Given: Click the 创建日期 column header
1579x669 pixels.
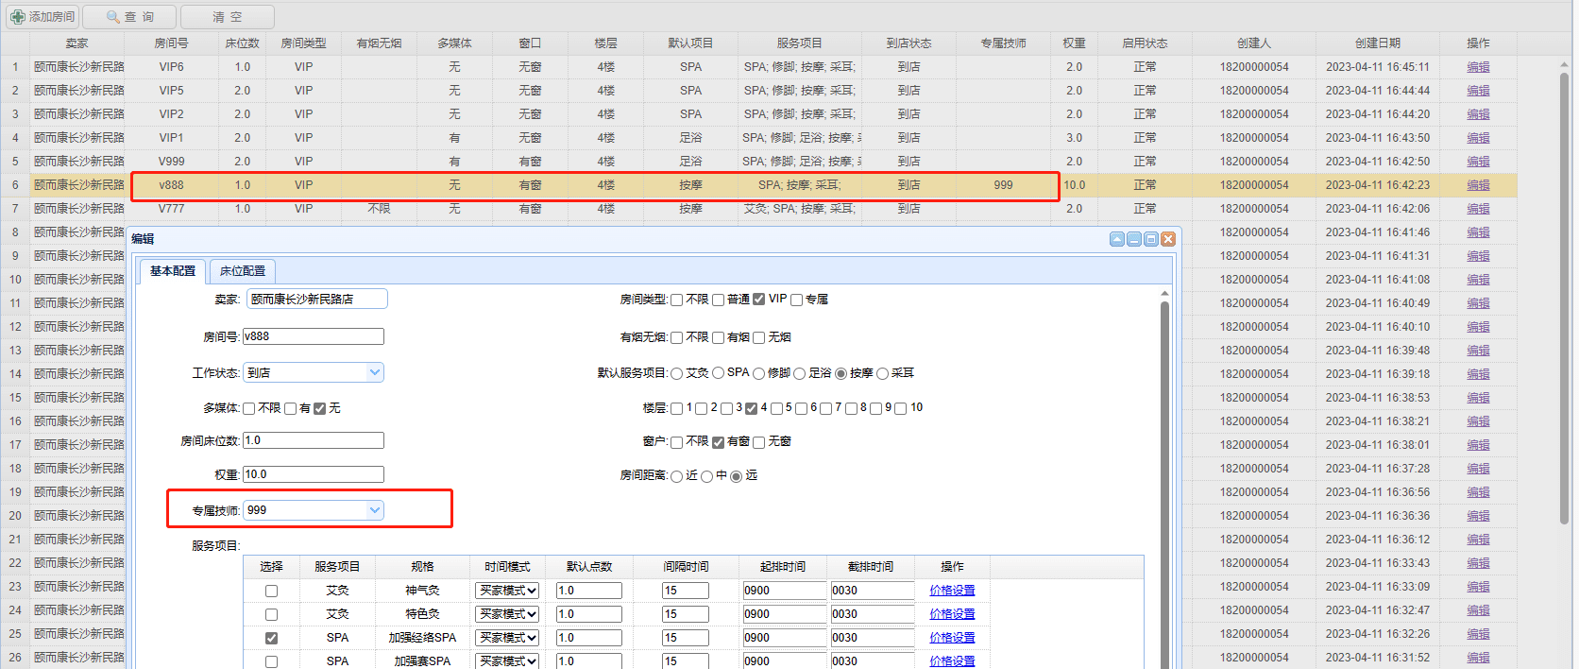Looking at the screenshot, I should [x=1377, y=43].
